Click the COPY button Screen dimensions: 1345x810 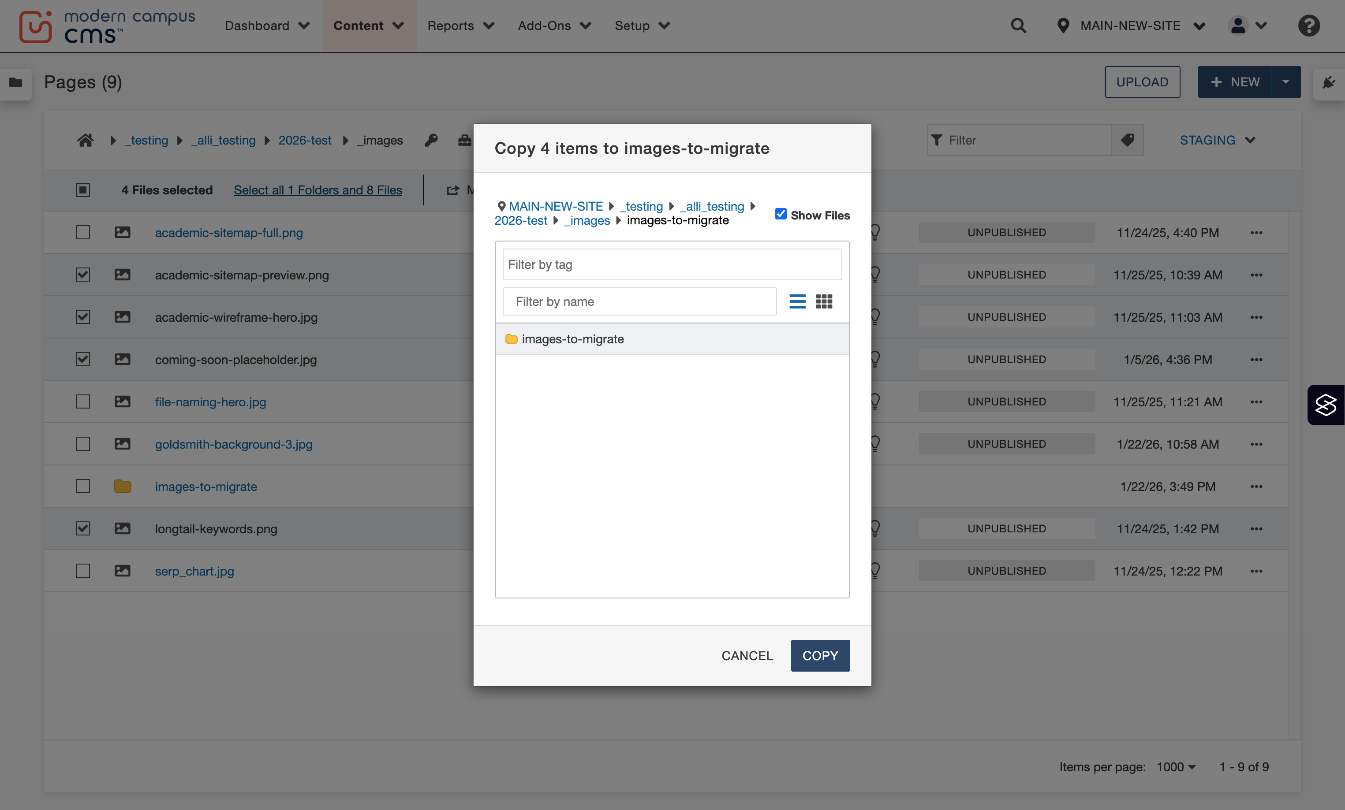click(x=820, y=656)
